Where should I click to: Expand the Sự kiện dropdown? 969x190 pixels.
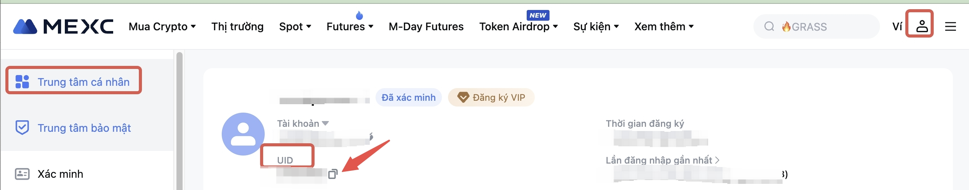point(596,26)
